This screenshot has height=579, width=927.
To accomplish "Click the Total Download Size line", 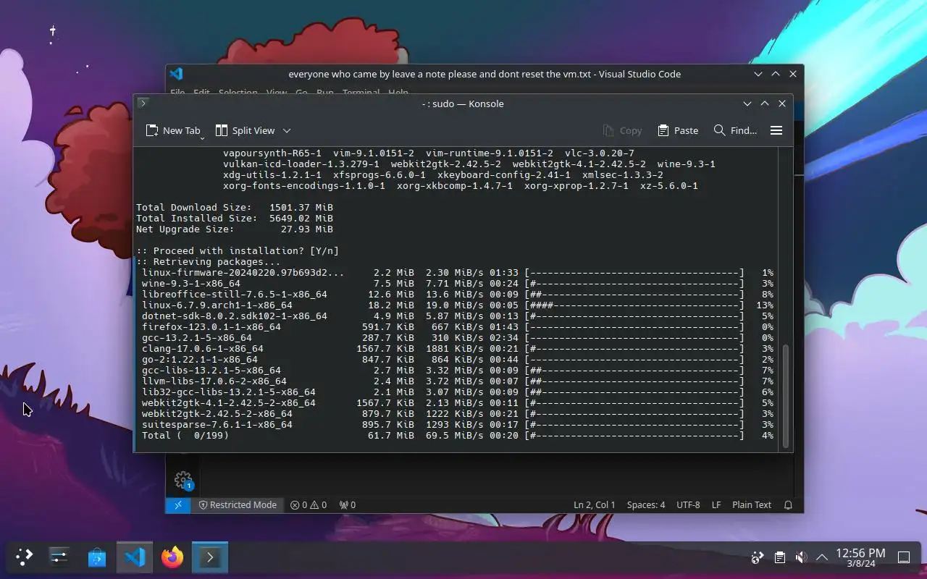I will click(x=235, y=208).
